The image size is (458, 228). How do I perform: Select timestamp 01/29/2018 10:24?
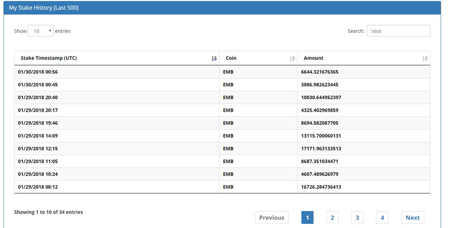[38, 174]
